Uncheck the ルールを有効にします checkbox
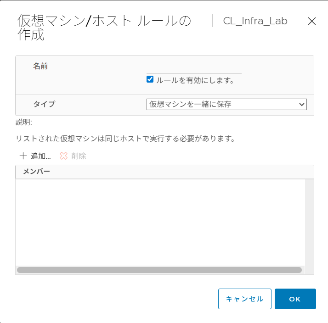 coord(150,79)
